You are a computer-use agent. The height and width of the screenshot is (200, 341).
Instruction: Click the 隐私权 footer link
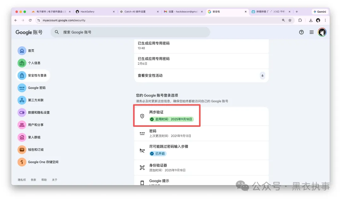(22, 180)
